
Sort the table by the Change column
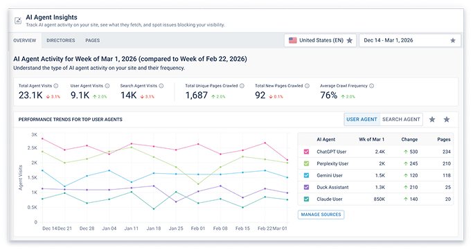pyautogui.click(x=409, y=139)
